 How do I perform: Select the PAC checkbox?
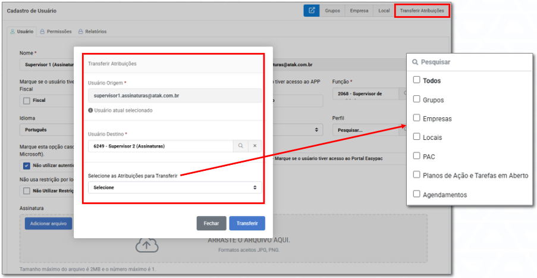point(417,156)
